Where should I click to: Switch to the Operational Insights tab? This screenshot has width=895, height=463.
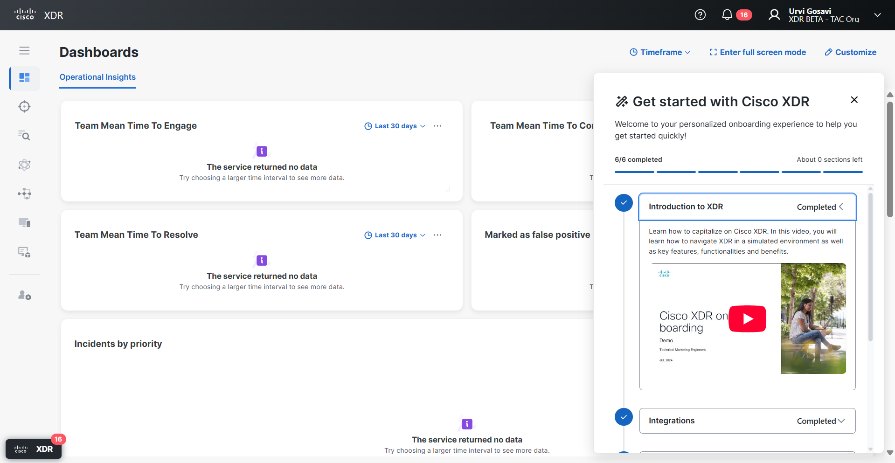click(x=97, y=77)
